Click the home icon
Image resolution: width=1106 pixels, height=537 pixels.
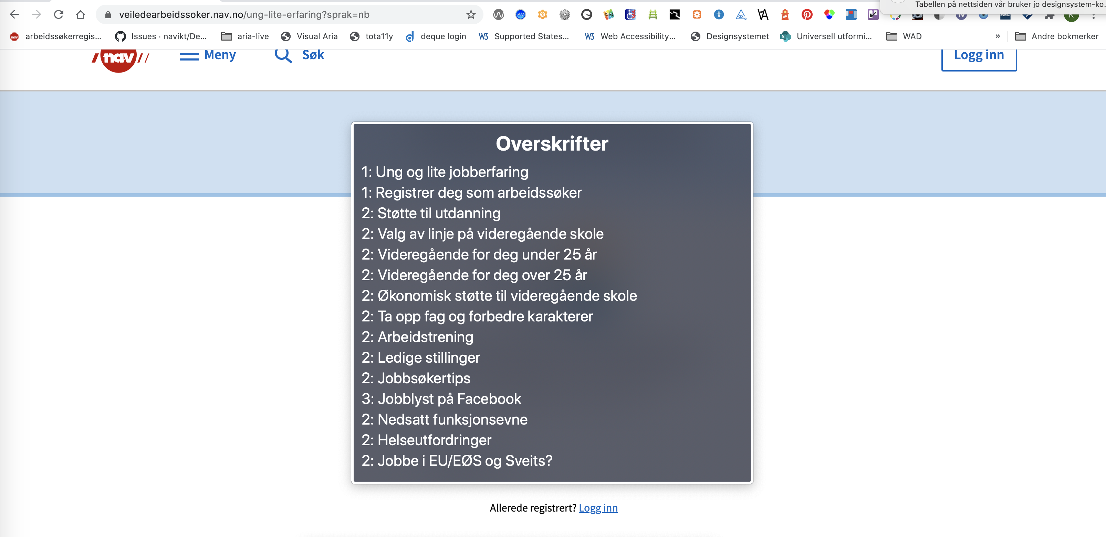click(80, 14)
